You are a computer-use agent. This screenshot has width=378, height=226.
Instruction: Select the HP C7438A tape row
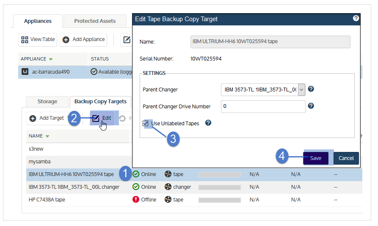tap(194, 200)
